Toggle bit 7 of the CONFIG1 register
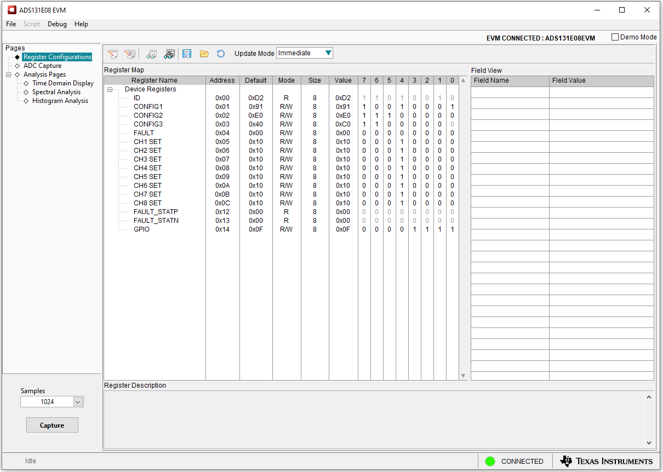This screenshot has width=663, height=472. coord(364,107)
